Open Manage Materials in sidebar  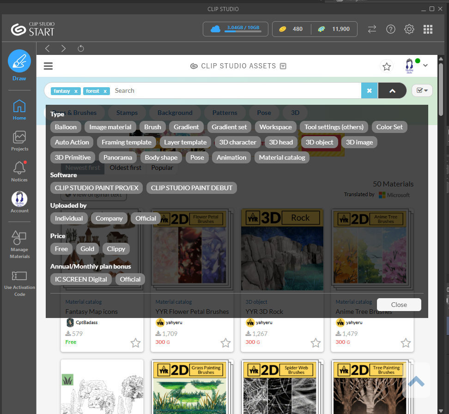19,245
